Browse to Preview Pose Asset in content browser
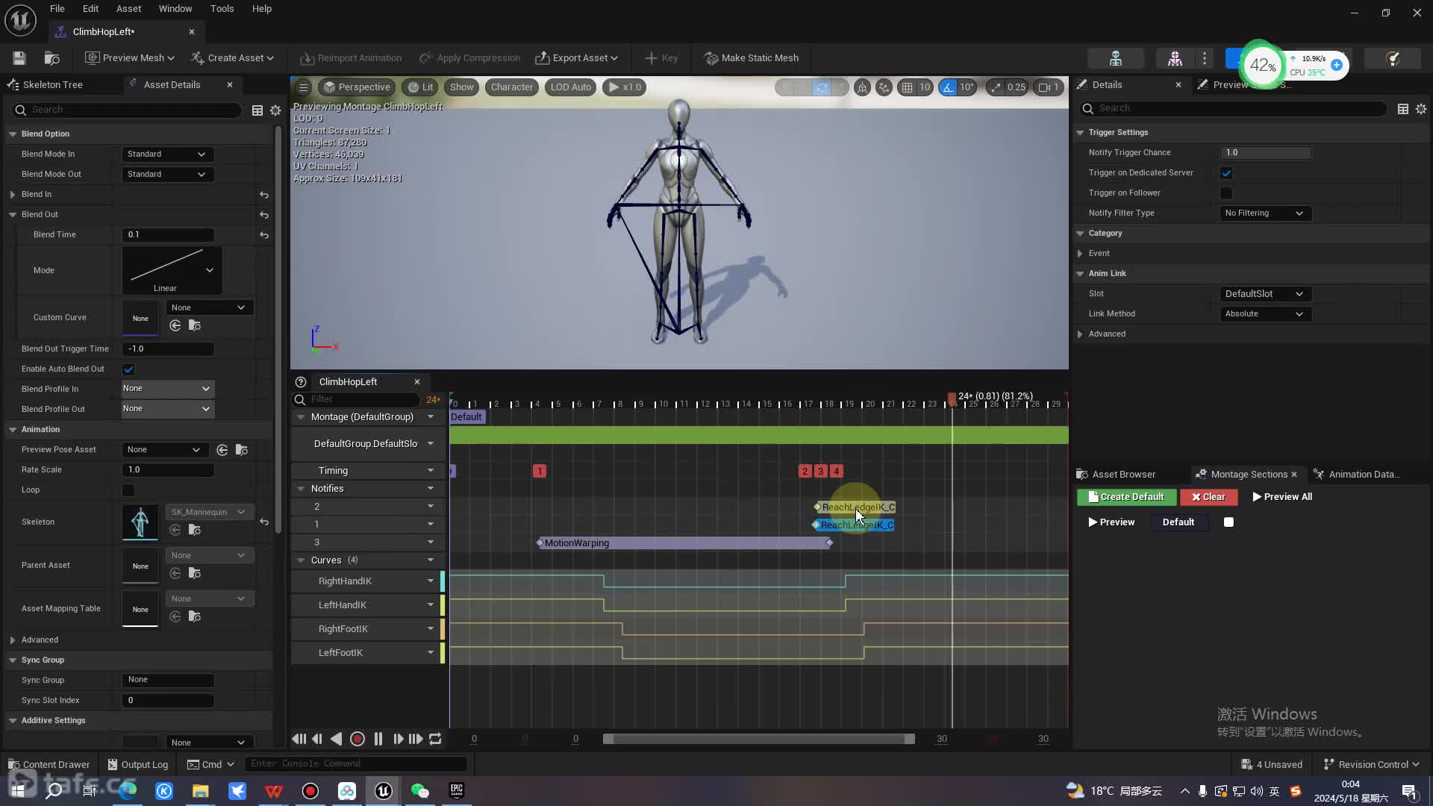The image size is (1433, 806). (x=242, y=450)
